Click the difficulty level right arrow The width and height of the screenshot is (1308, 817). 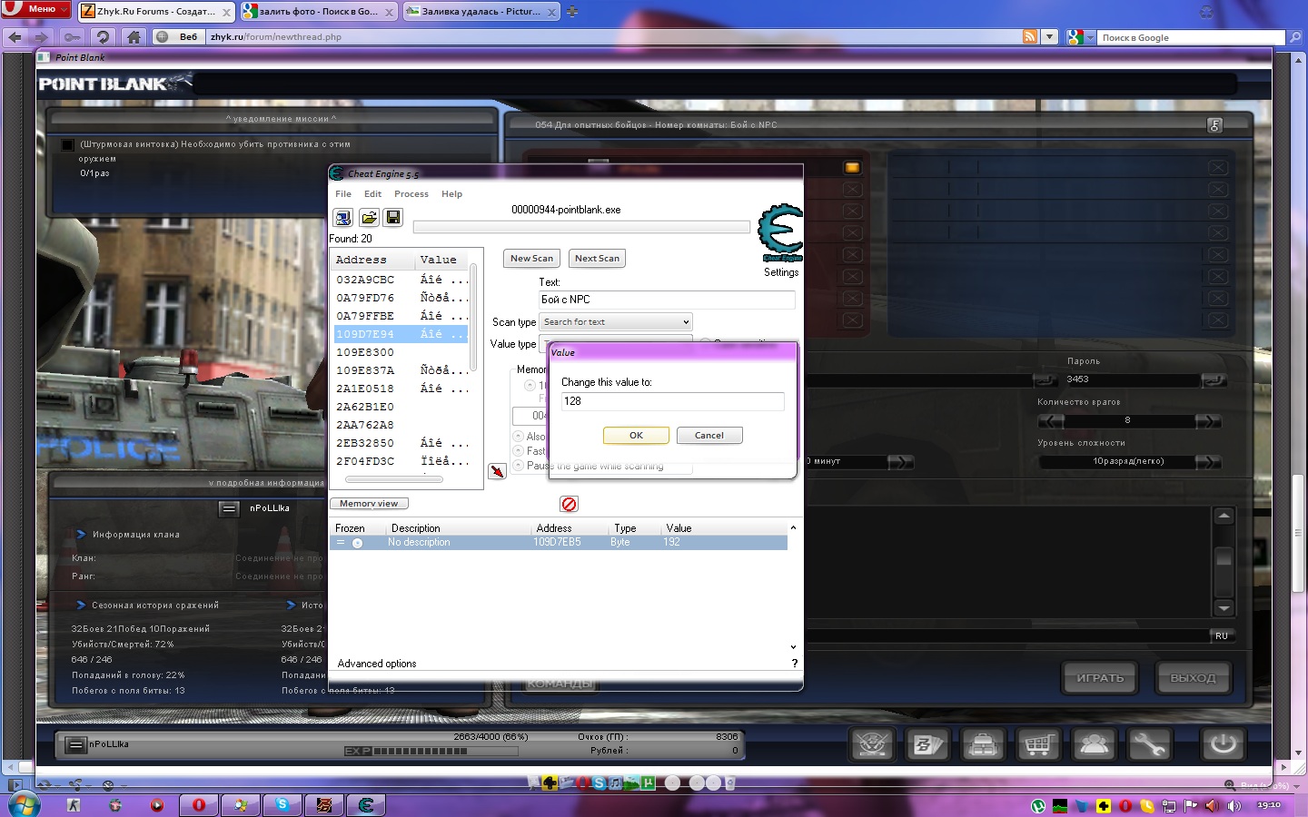(x=1207, y=462)
